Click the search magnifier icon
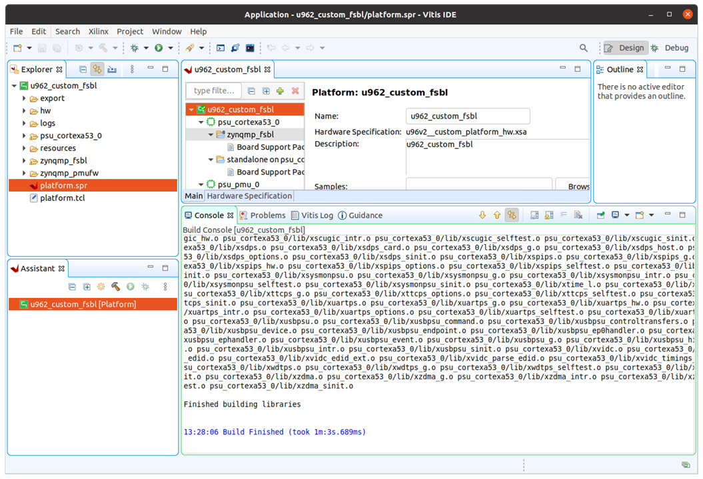This screenshot has width=703, height=479. 583,48
